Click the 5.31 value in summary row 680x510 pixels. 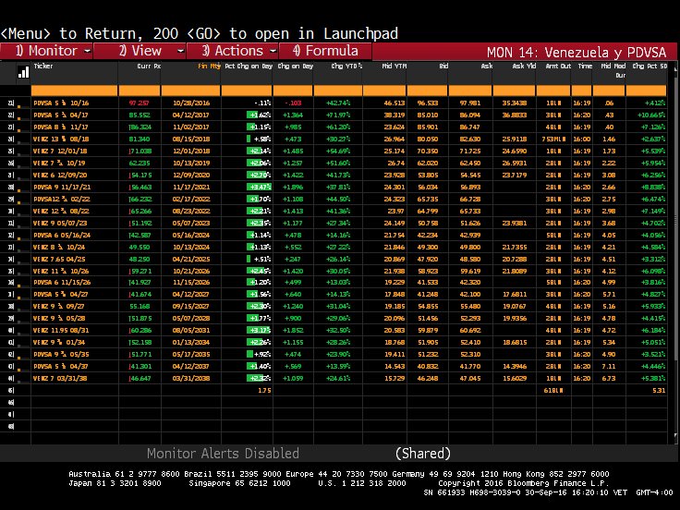click(x=659, y=390)
